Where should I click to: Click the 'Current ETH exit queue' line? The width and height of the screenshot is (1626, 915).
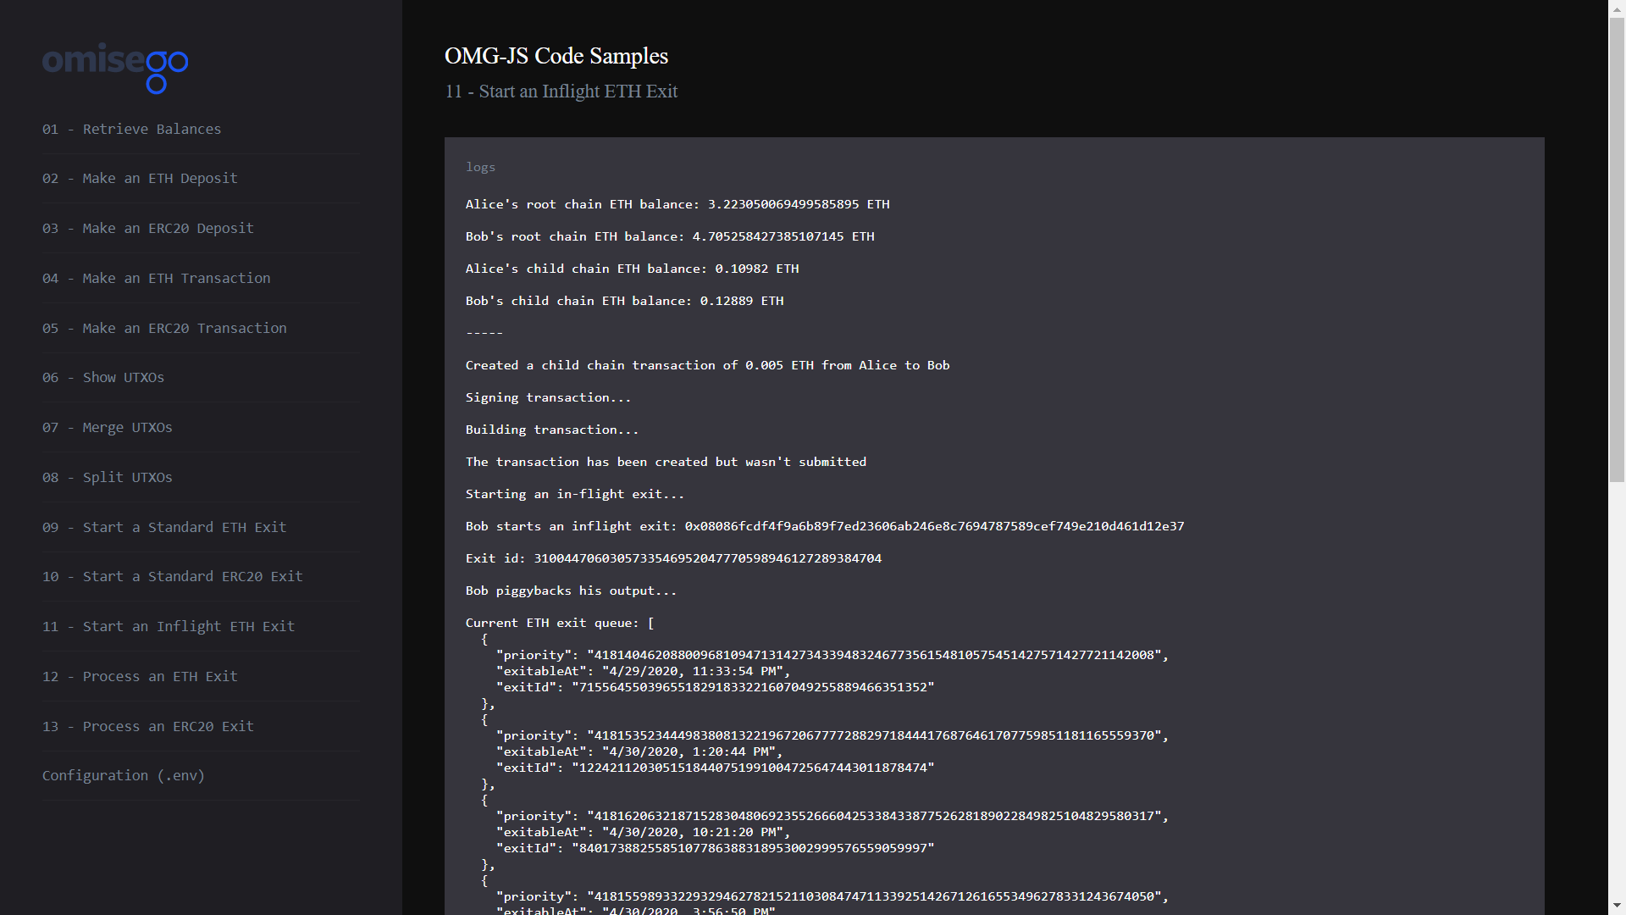coord(560,623)
